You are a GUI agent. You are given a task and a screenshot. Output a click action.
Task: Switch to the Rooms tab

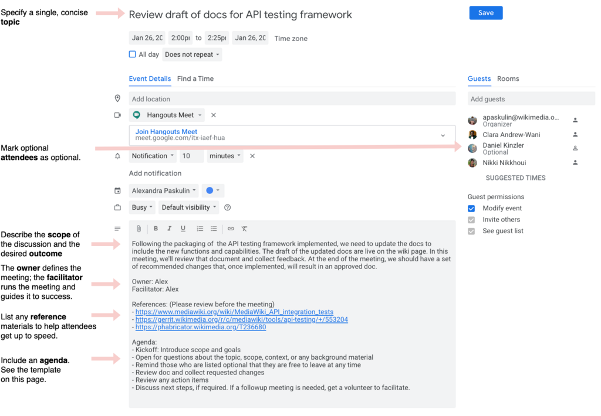508,79
